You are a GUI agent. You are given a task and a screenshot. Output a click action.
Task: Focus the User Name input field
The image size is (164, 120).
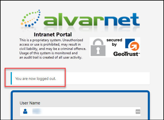pyautogui.click(x=80, y=111)
